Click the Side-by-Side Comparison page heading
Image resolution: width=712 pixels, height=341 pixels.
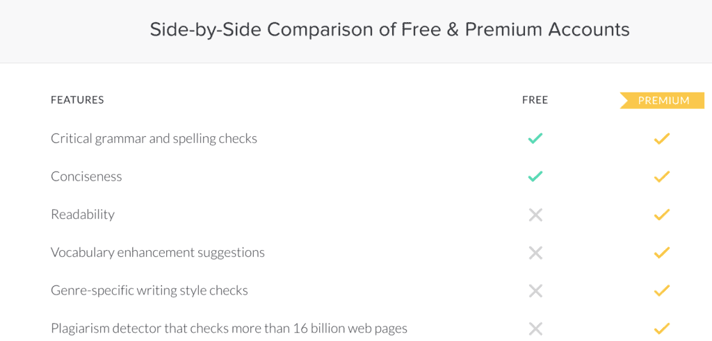pyautogui.click(x=389, y=30)
